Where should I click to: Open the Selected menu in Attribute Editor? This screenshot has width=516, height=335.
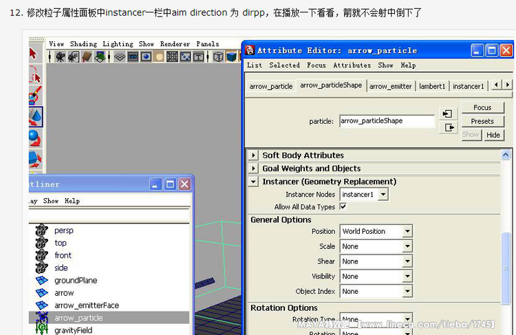(x=284, y=65)
